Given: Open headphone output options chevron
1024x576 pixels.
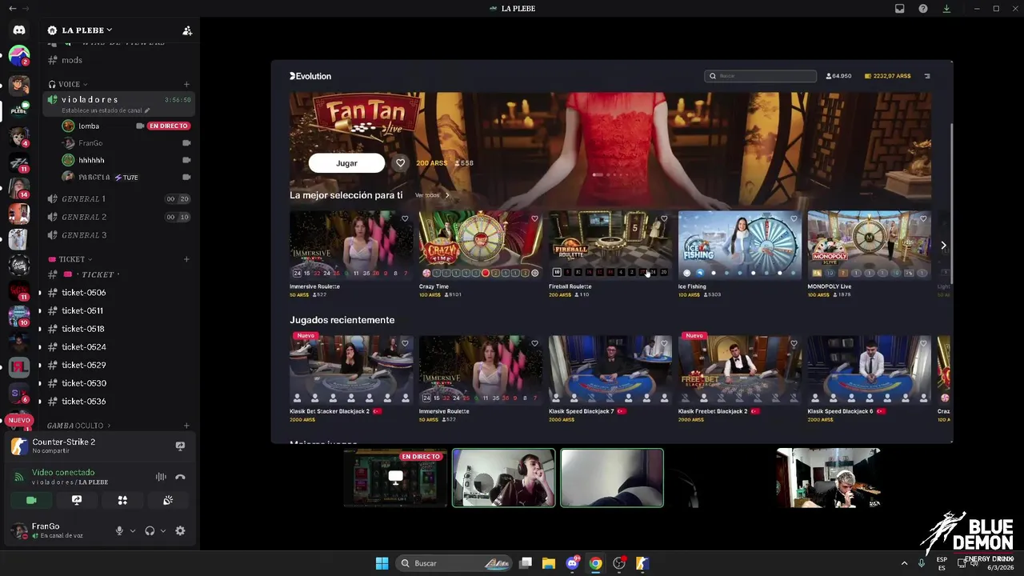Looking at the screenshot, I should coord(163,530).
